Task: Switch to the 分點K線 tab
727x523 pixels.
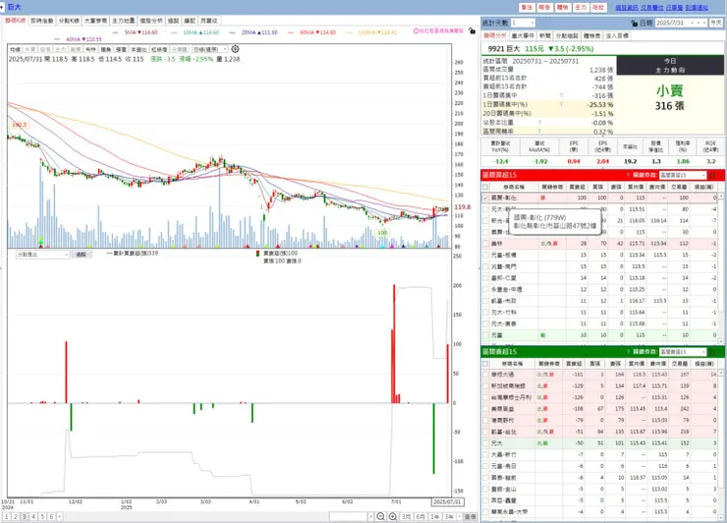Action: point(69,21)
